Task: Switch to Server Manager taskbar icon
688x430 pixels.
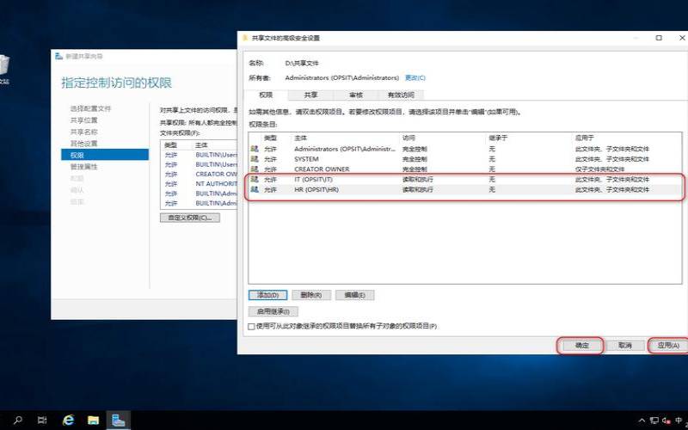Action: pyautogui.click(x=118, y=420)
